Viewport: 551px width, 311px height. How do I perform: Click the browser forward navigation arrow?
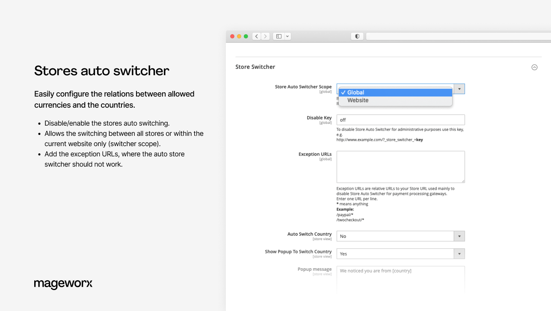265,36
